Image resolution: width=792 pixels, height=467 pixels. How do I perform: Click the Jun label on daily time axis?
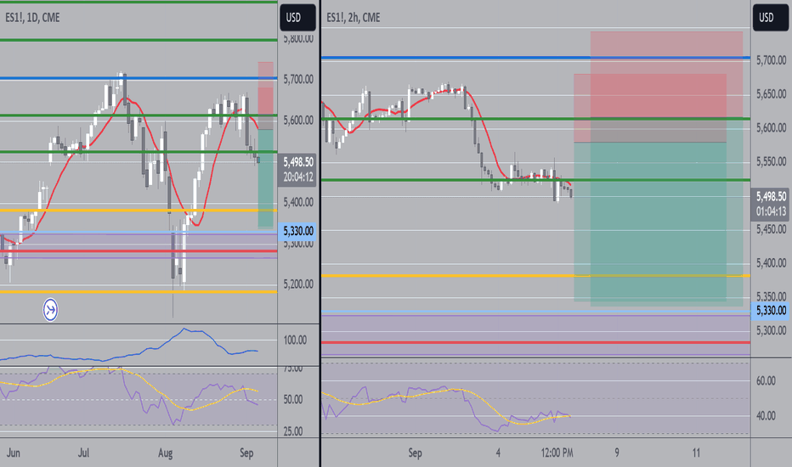point(13,453)
